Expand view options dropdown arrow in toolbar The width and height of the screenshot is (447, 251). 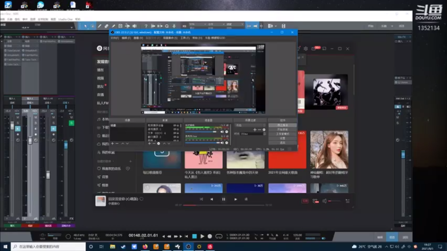pos(275,26)
